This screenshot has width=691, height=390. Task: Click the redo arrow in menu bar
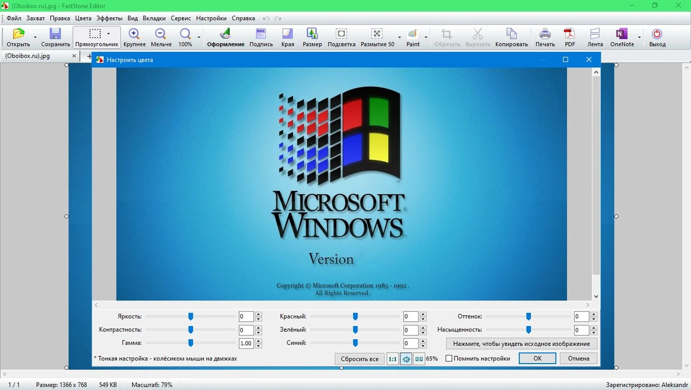click(x=279, y=18)
